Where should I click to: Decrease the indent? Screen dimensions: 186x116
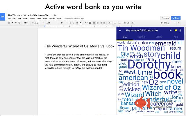pos(124,23)
